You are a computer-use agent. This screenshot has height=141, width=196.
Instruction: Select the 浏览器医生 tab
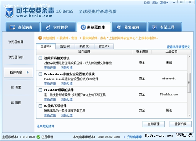pyautogui.click(x=94, y=27)
